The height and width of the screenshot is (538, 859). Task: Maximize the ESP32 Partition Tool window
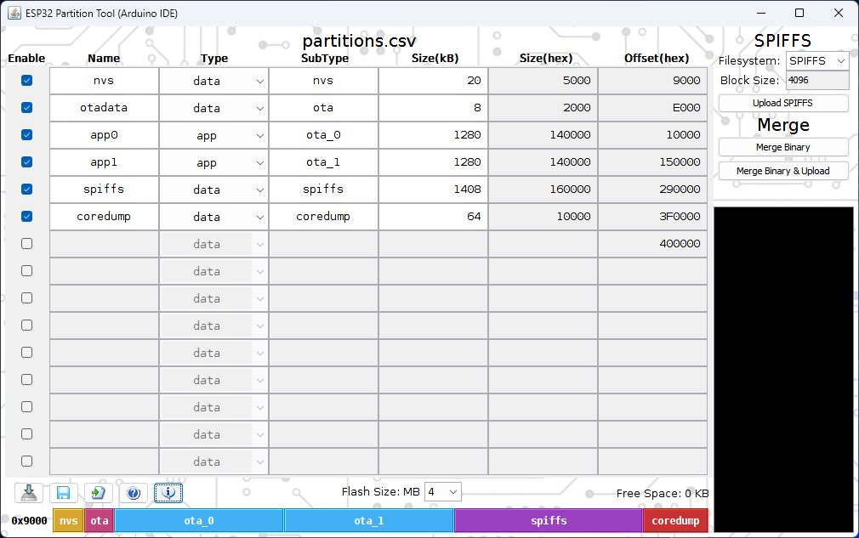pyautogui.click(x=799, y=13)
